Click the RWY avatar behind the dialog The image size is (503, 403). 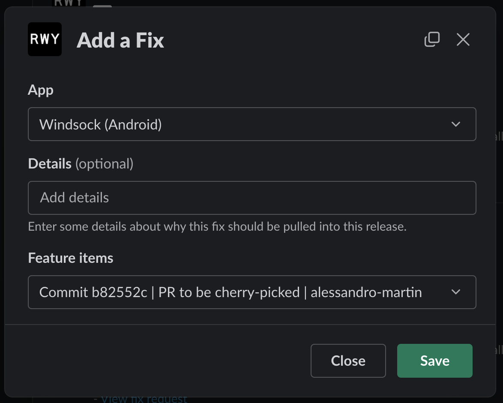click(x=69, y=3)
